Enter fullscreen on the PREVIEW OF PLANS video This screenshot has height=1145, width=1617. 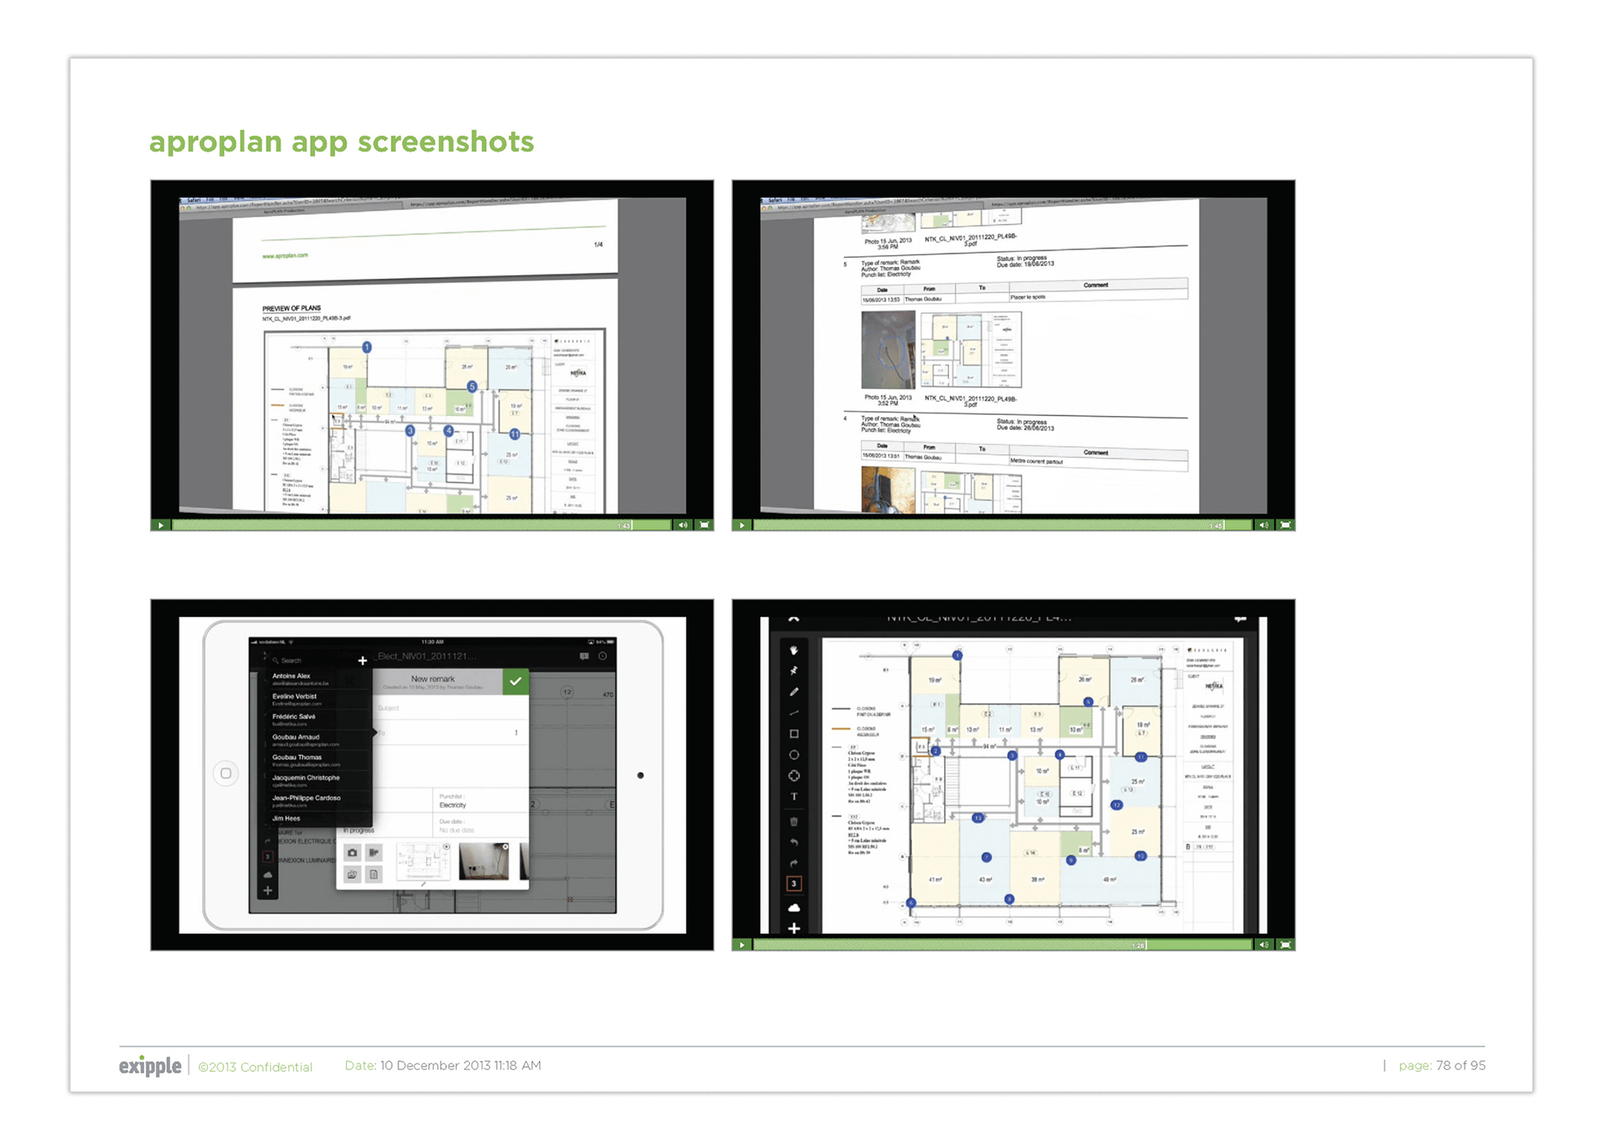pyautogui.click(x=704, y=525)
